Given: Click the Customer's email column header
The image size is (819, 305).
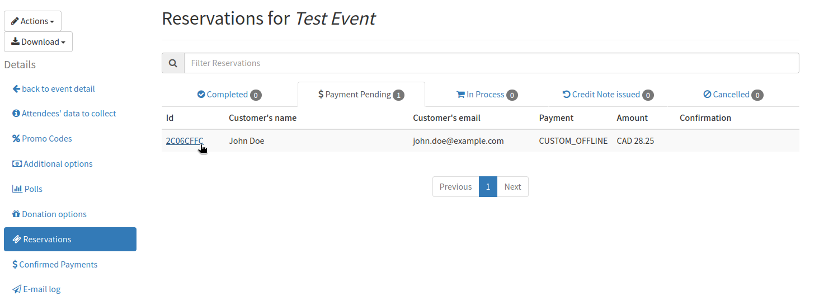Looking at the screenshot, I should pyautogui.click(x=447, y=118).
